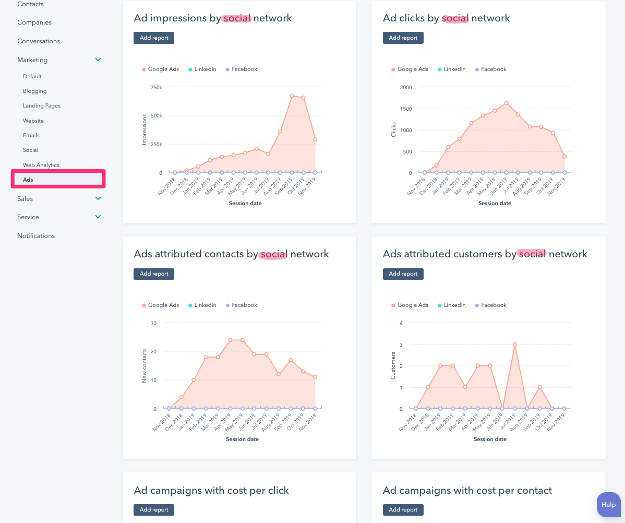Click the orange Google Ads legend dot on customers chart
The image size is (625, 523).
click(392, 305)
